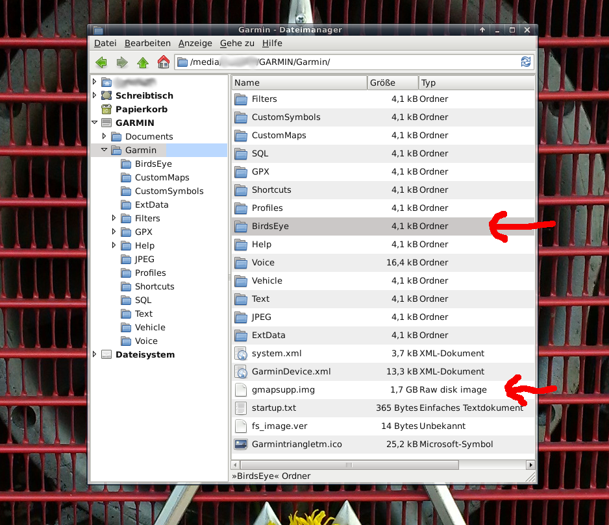The height and width of the screenshot is (525, 609).
Task: Click the folder icon in the titlebar
Action: pos(98,30)
